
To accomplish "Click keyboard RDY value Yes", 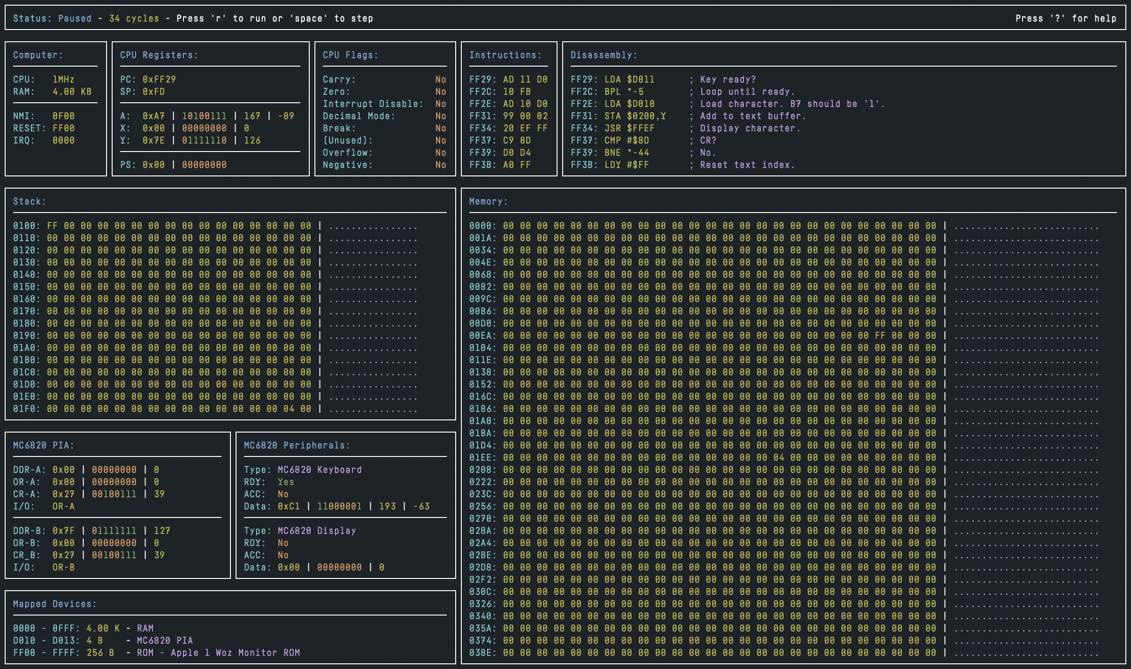I will (286, 482).
